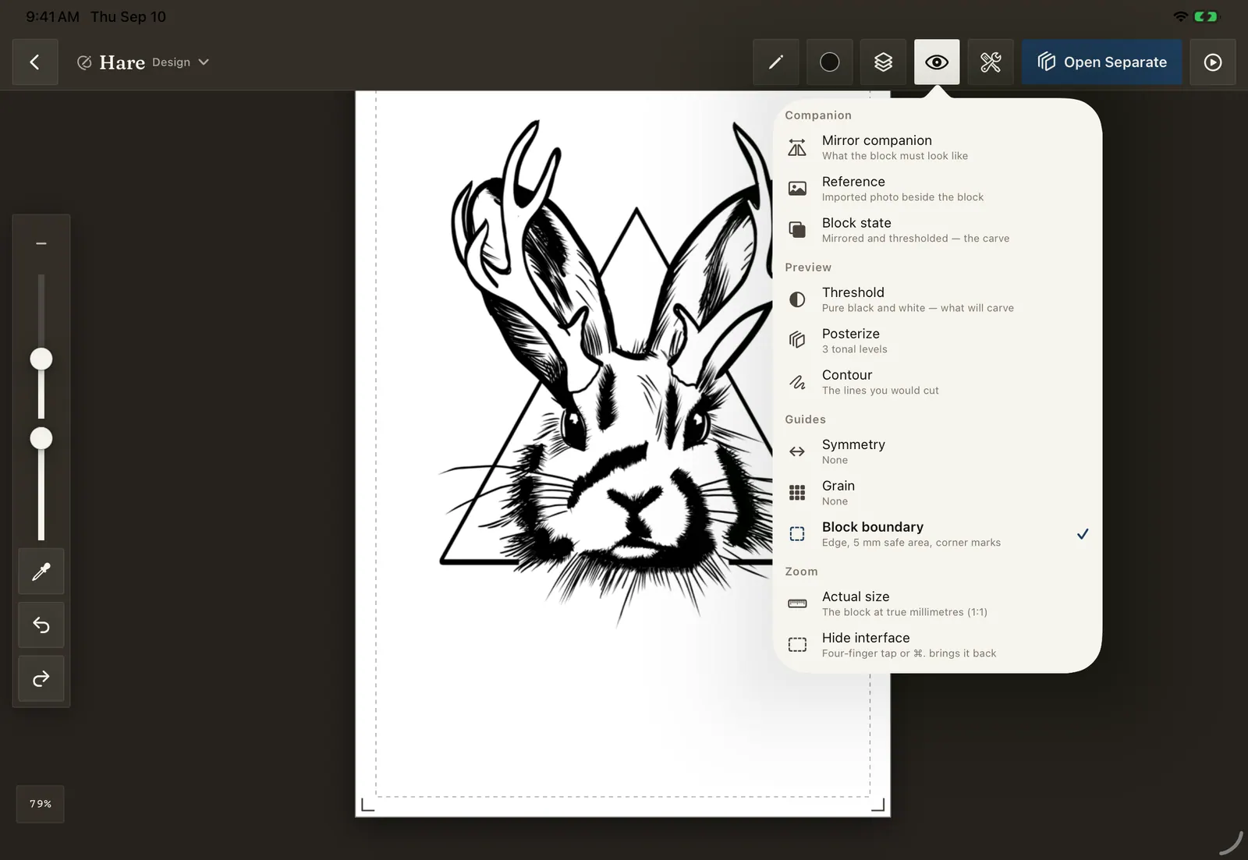Select Actual size zoom
The image size is (1248, 860).
click(937, 603)
